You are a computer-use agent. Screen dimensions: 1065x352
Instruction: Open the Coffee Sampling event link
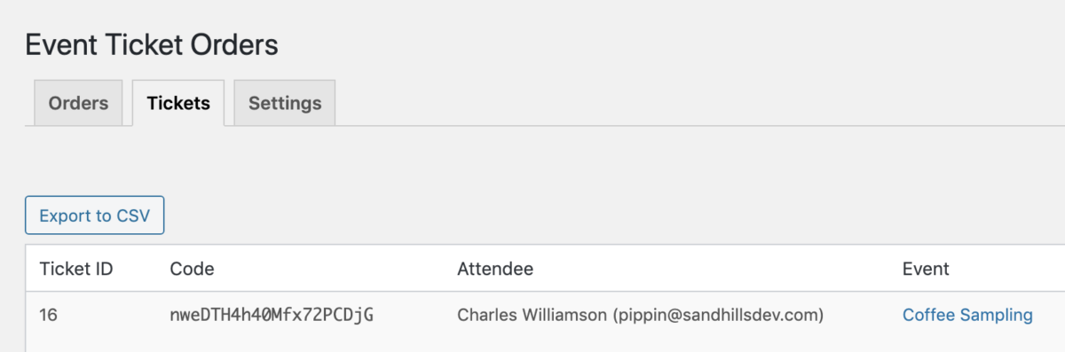tap(967, 315)
